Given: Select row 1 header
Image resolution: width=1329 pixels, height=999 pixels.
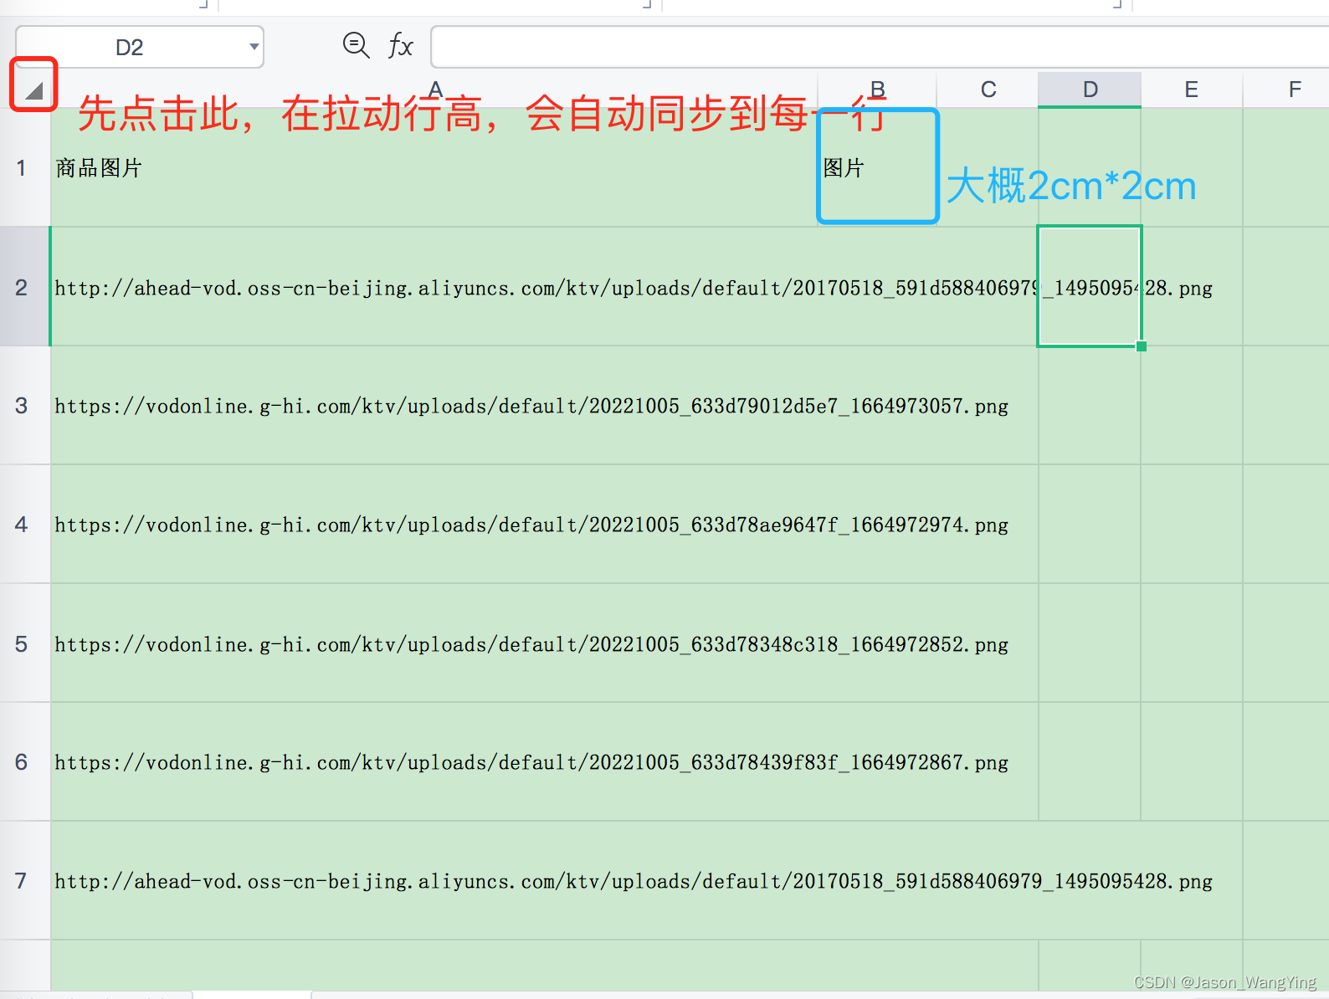Looking at the screenshot, I should point(25,167).
